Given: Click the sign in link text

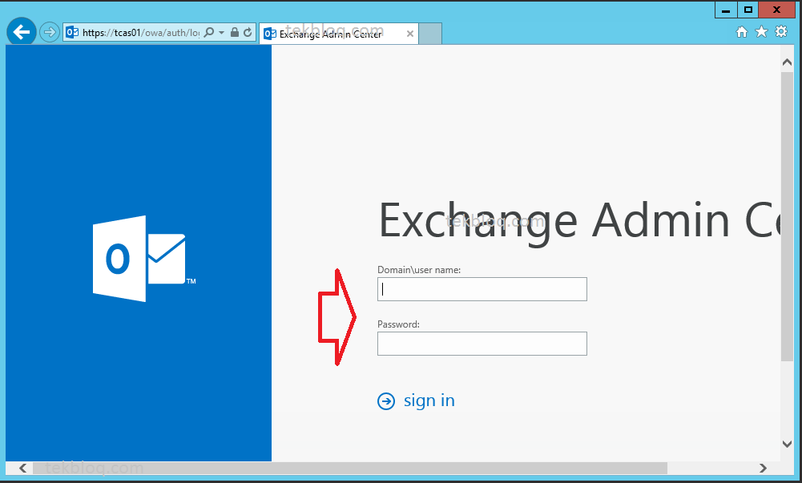Looking at the screenshot, I should coord(429,400).
